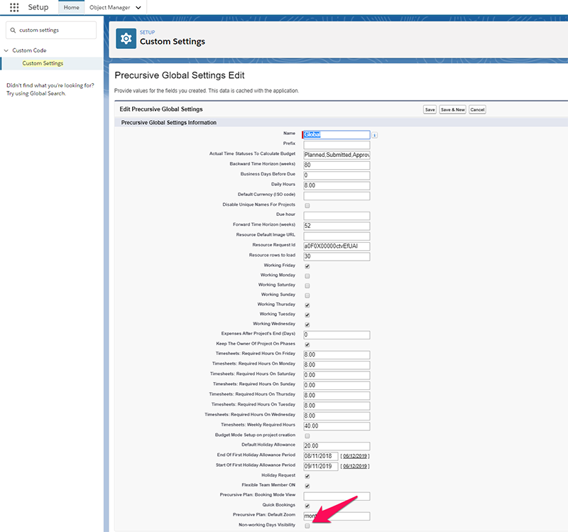This screenshot has height=532, width=568.
Task: Click Timesheets Required Hours On Friday field
Action: (337, 354)
